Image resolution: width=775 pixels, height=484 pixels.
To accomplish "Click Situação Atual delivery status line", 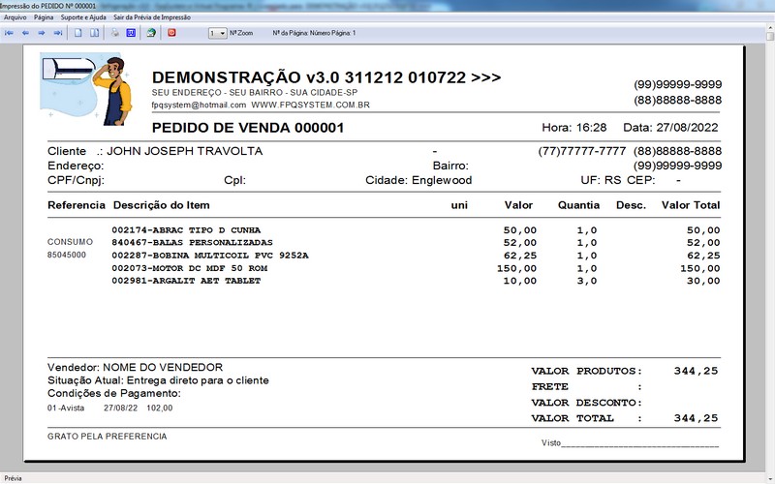I will [x=158, y=380].
